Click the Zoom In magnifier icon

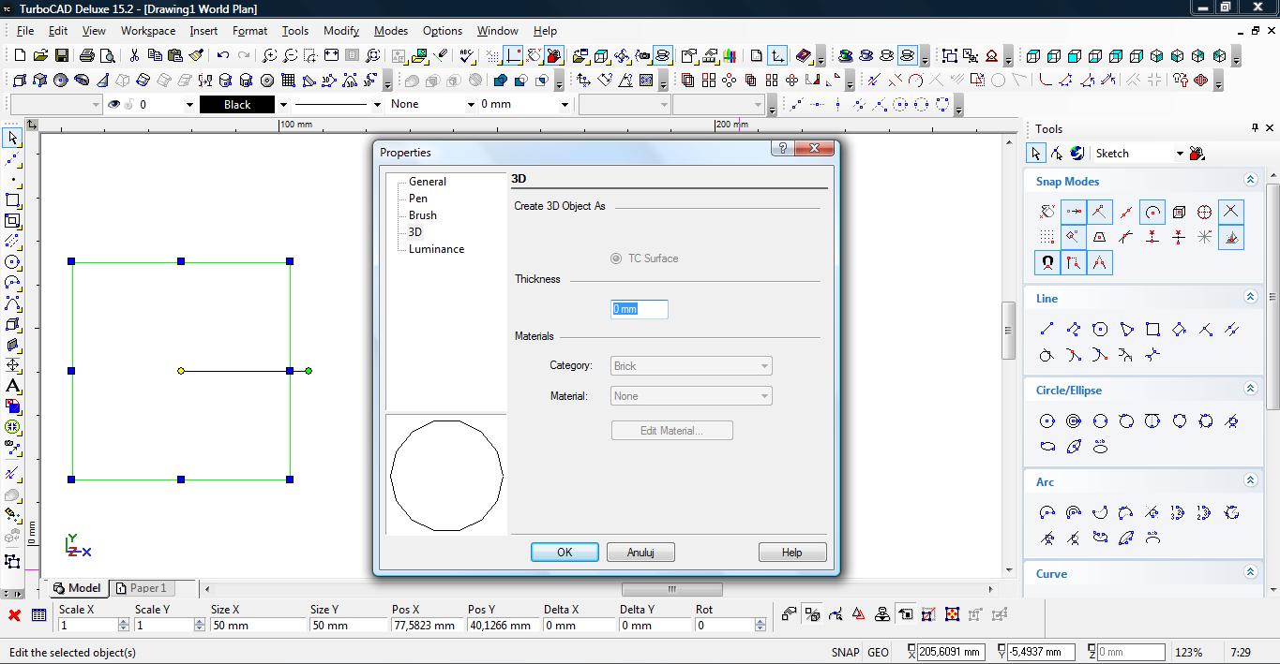(269, 56)
